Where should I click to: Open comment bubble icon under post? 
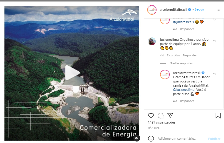tap(160, 116)
